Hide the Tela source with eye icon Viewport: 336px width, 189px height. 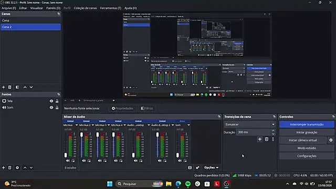pos(51,101)
